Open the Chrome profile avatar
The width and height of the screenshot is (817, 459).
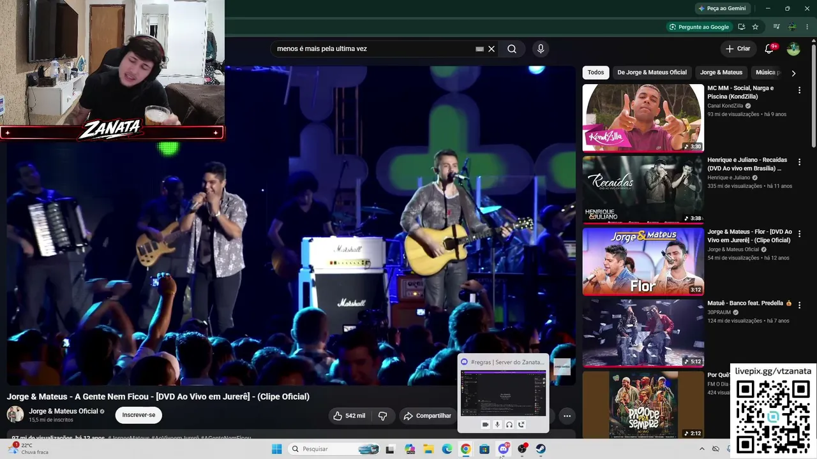pyautogui.click(x=792, y=27)
